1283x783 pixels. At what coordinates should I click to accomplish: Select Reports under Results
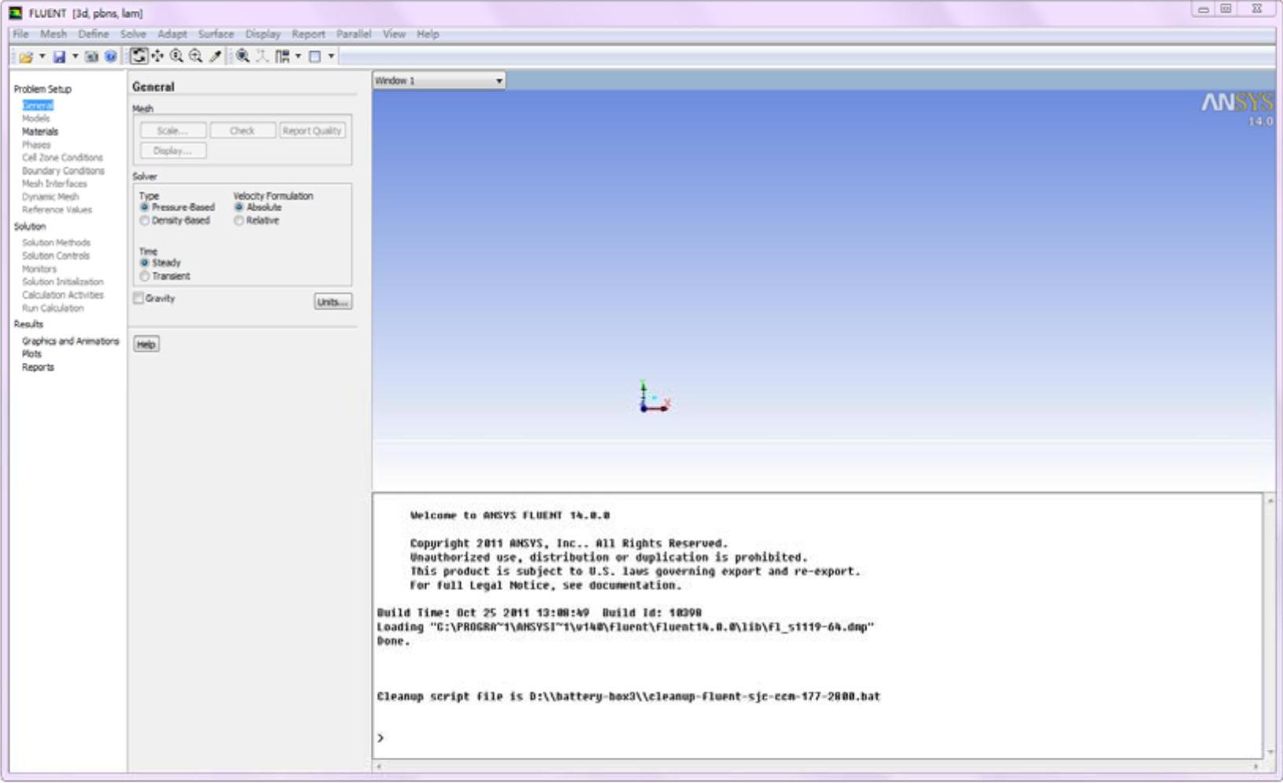(x=38, y=367)
